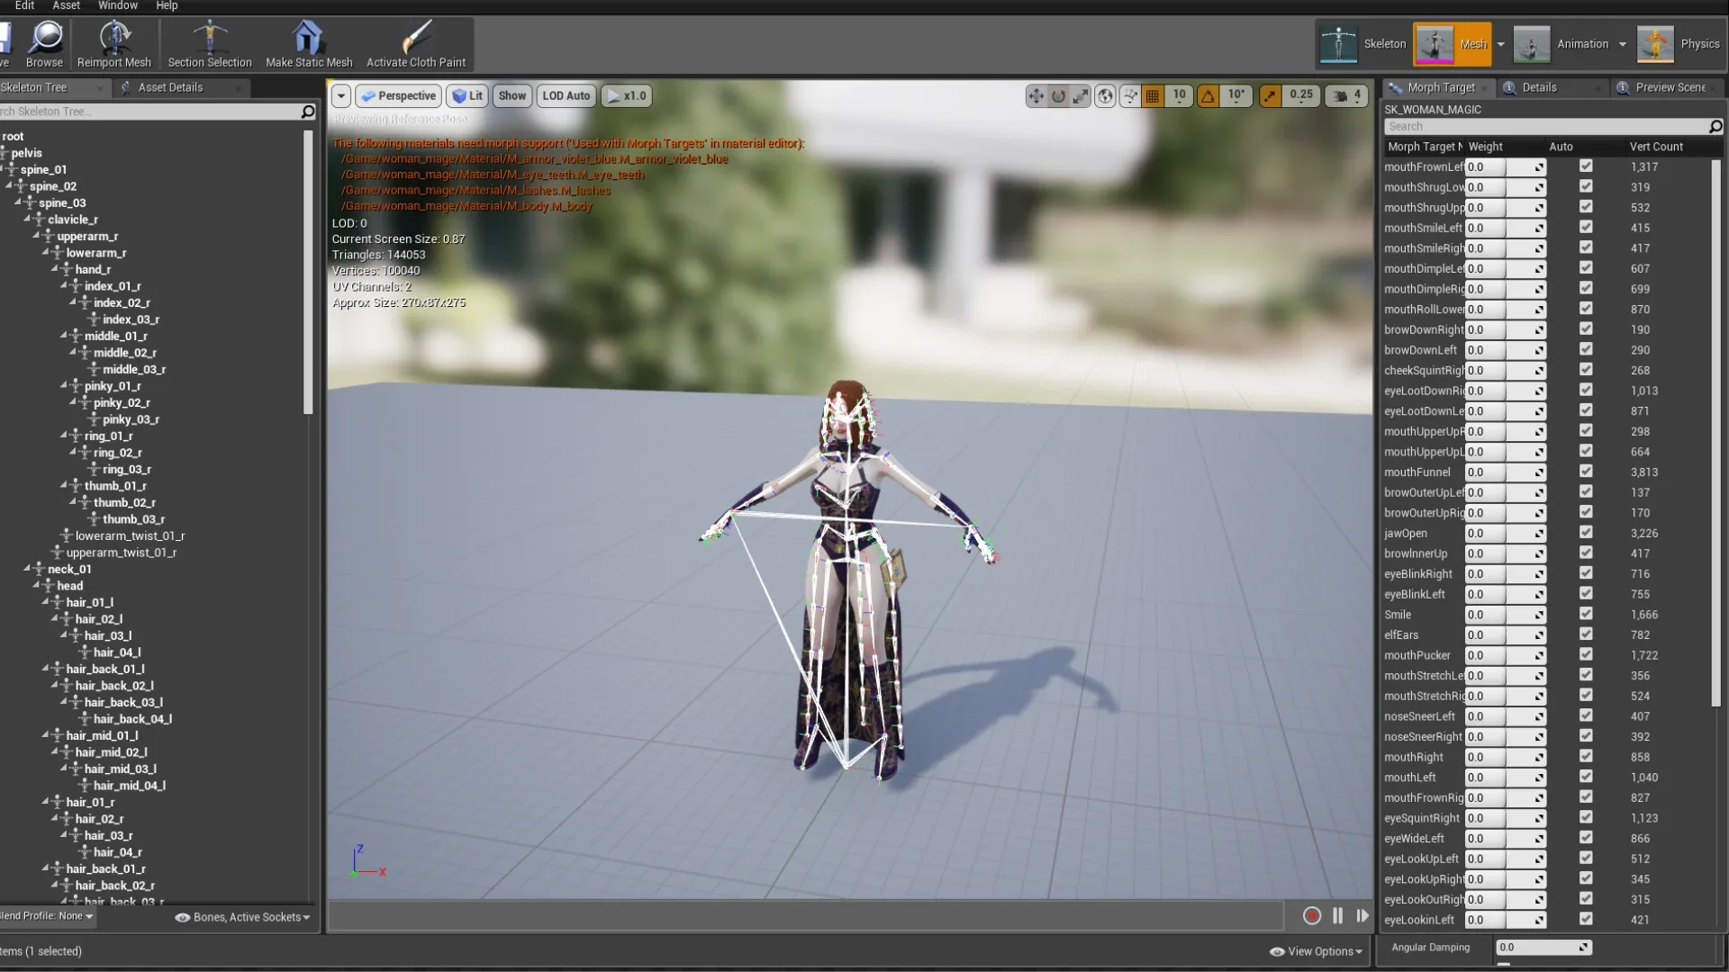Open the Physics editor mode icon

(x=1655, y=44)
